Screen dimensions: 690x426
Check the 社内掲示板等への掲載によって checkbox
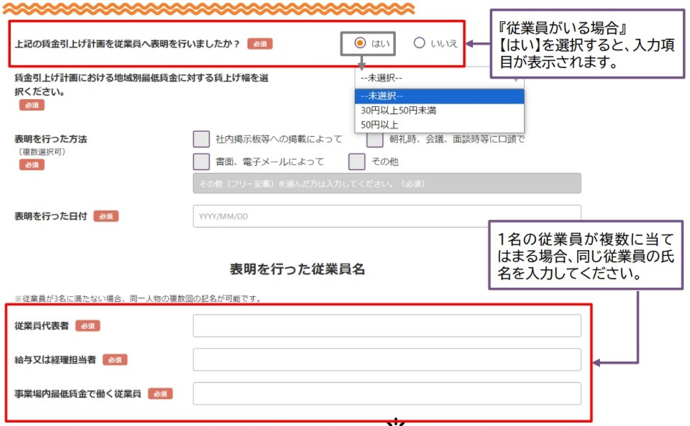[201, 140]
